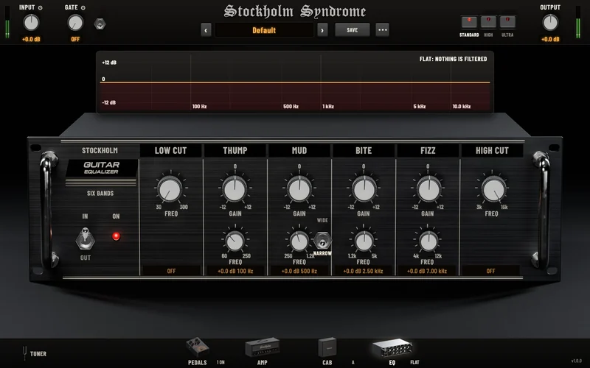Click the '+0.0 dB 100 Hz' readout

(235, 271)
